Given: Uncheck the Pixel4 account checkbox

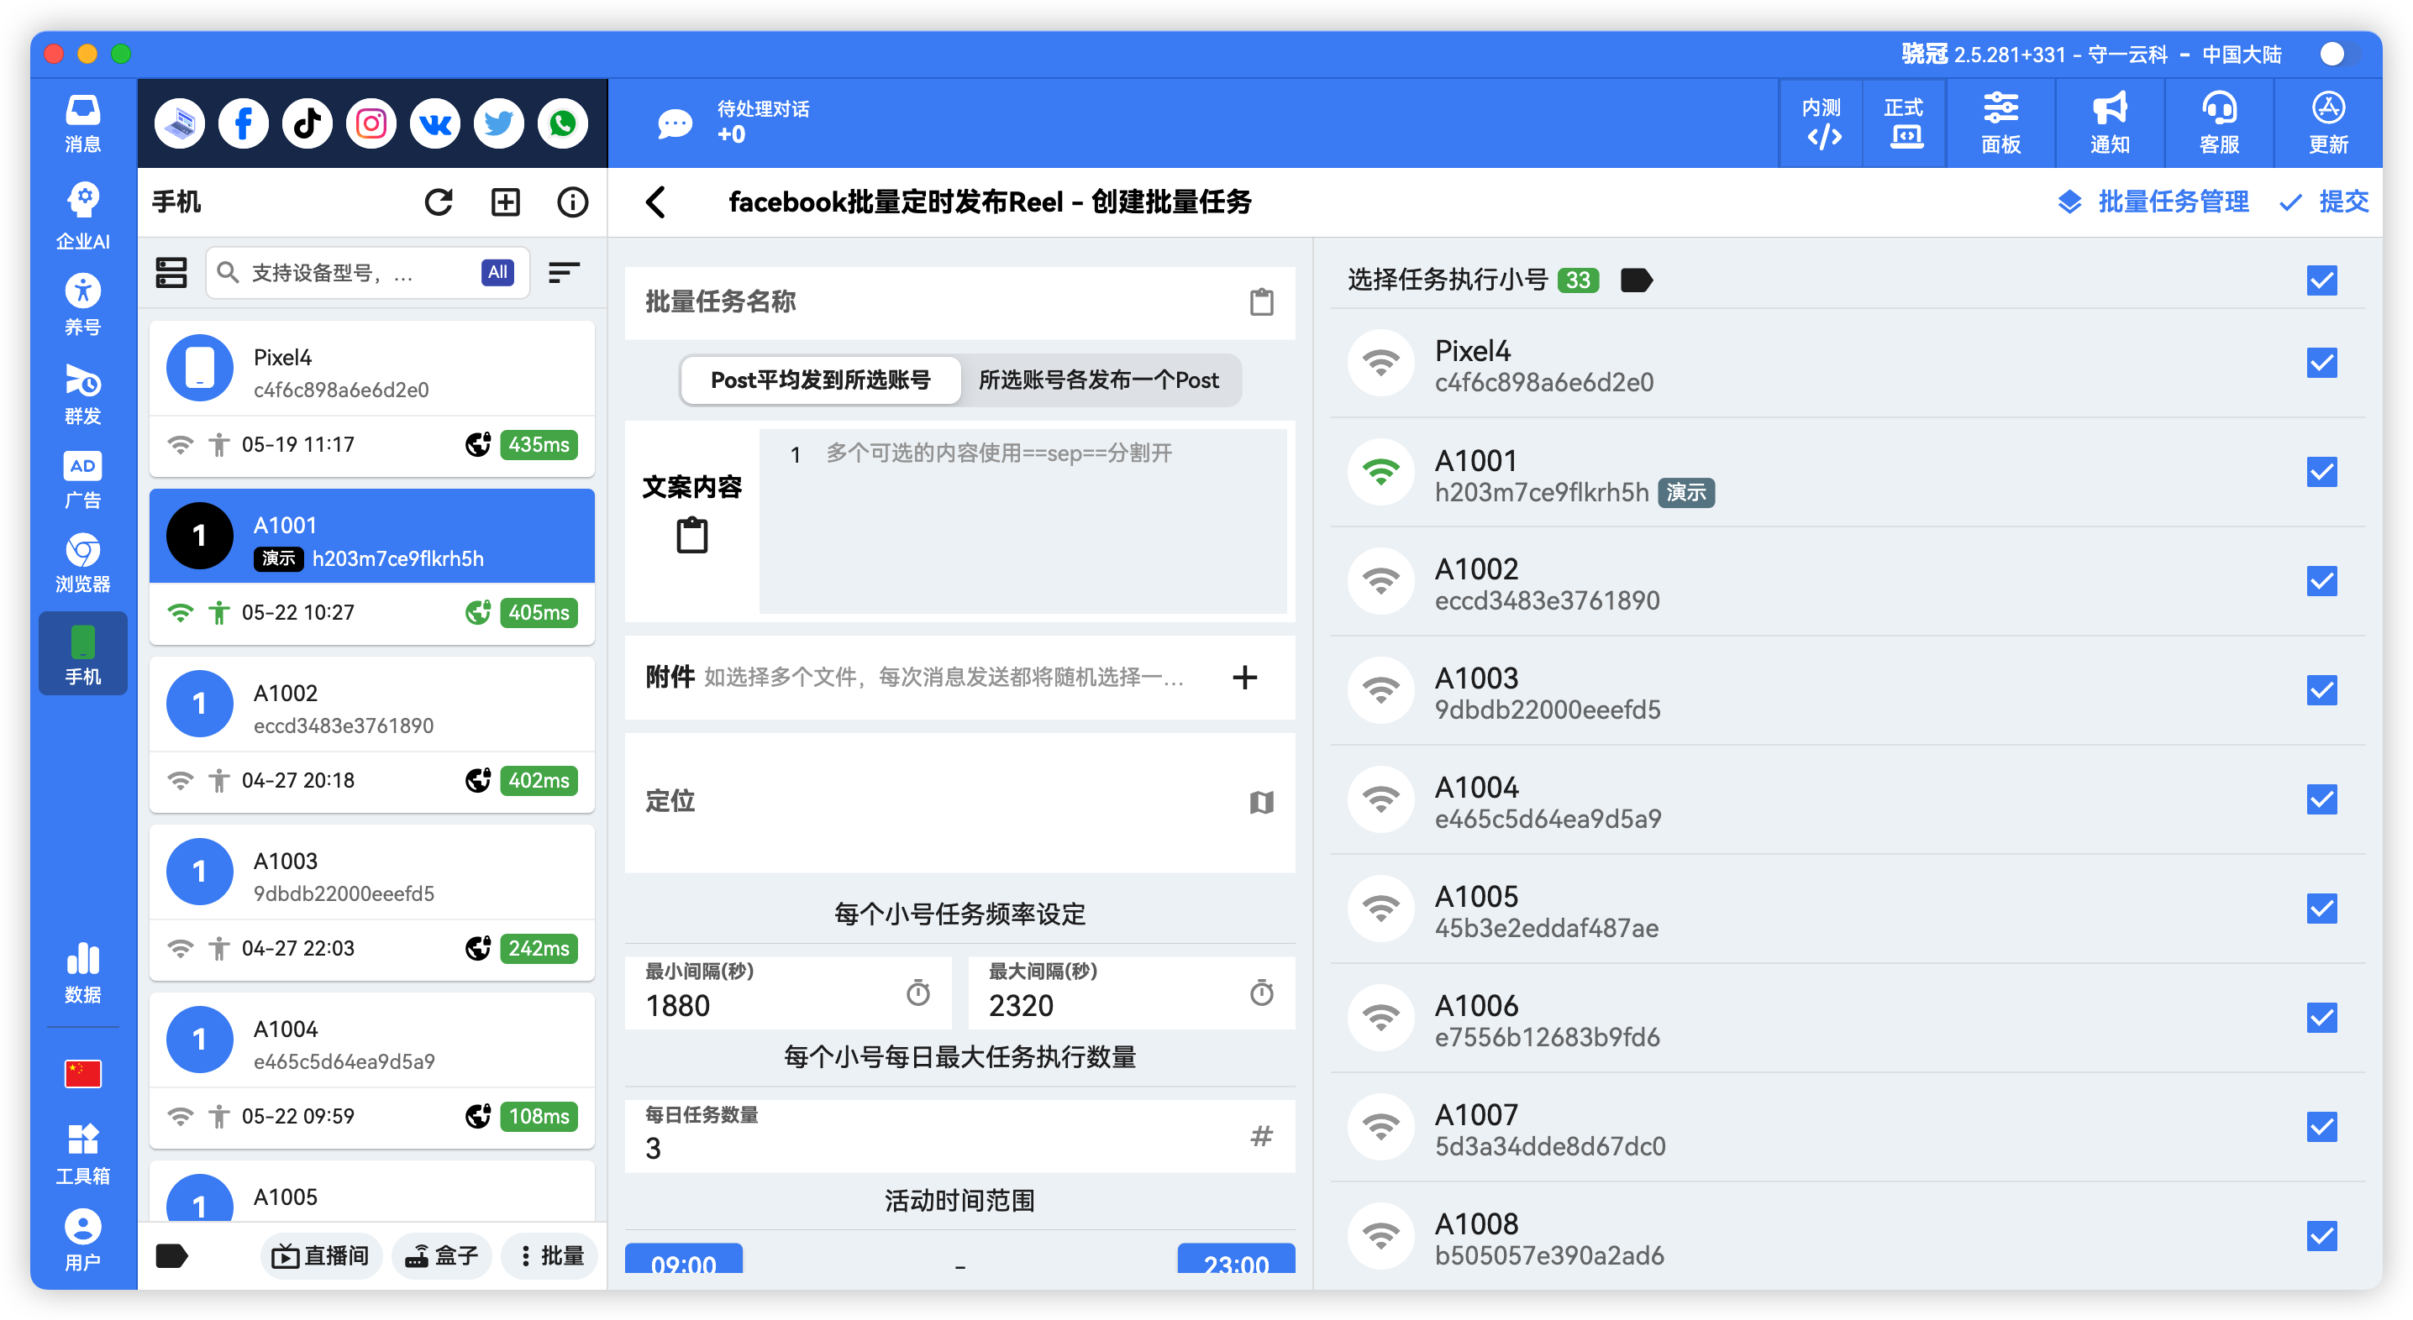Looking at the screenshot, I should [2322, 364].
